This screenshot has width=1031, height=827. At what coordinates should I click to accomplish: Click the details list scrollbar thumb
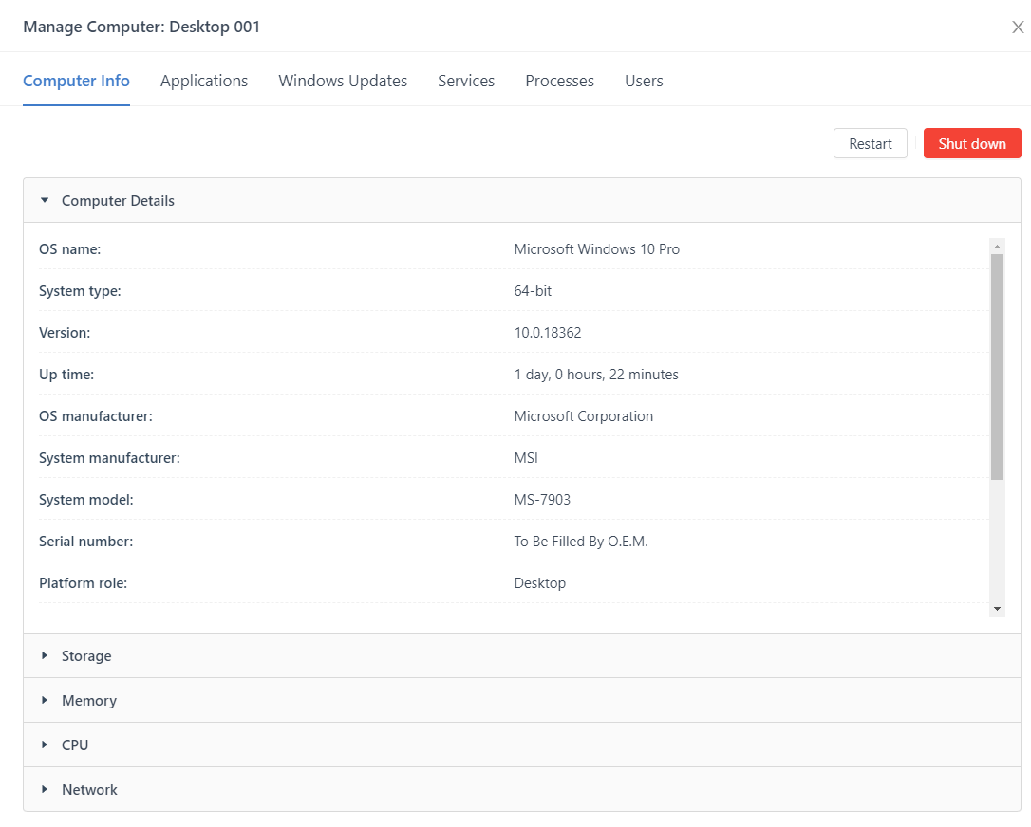[997, 366]
